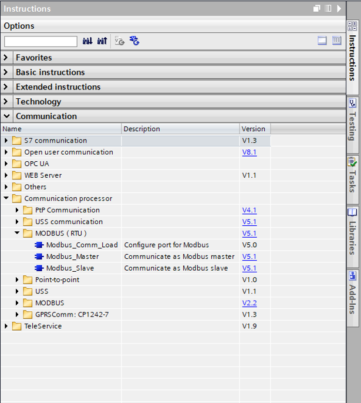This screenshot has width=361, height=403.
Task: Select the USS folder row
Action: (x=136, y=291)
